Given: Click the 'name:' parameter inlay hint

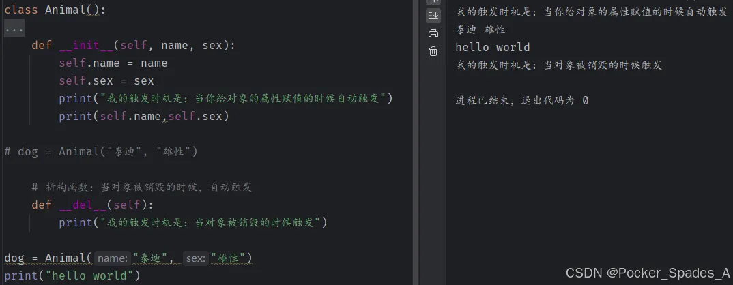Looking at the screenshot, I should [x=113, y=258].
